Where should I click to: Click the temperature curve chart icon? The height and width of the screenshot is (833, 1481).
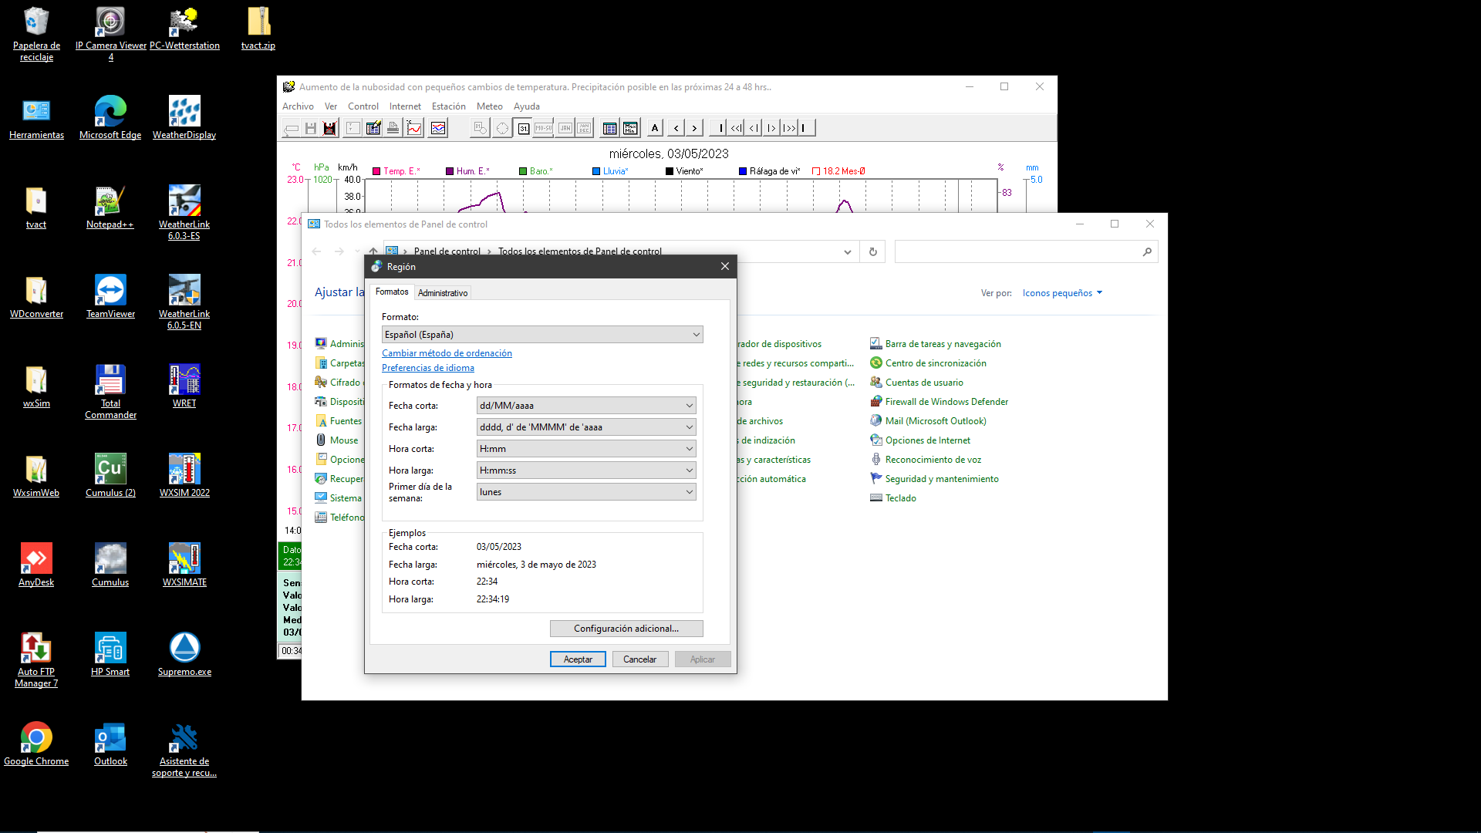414,128
